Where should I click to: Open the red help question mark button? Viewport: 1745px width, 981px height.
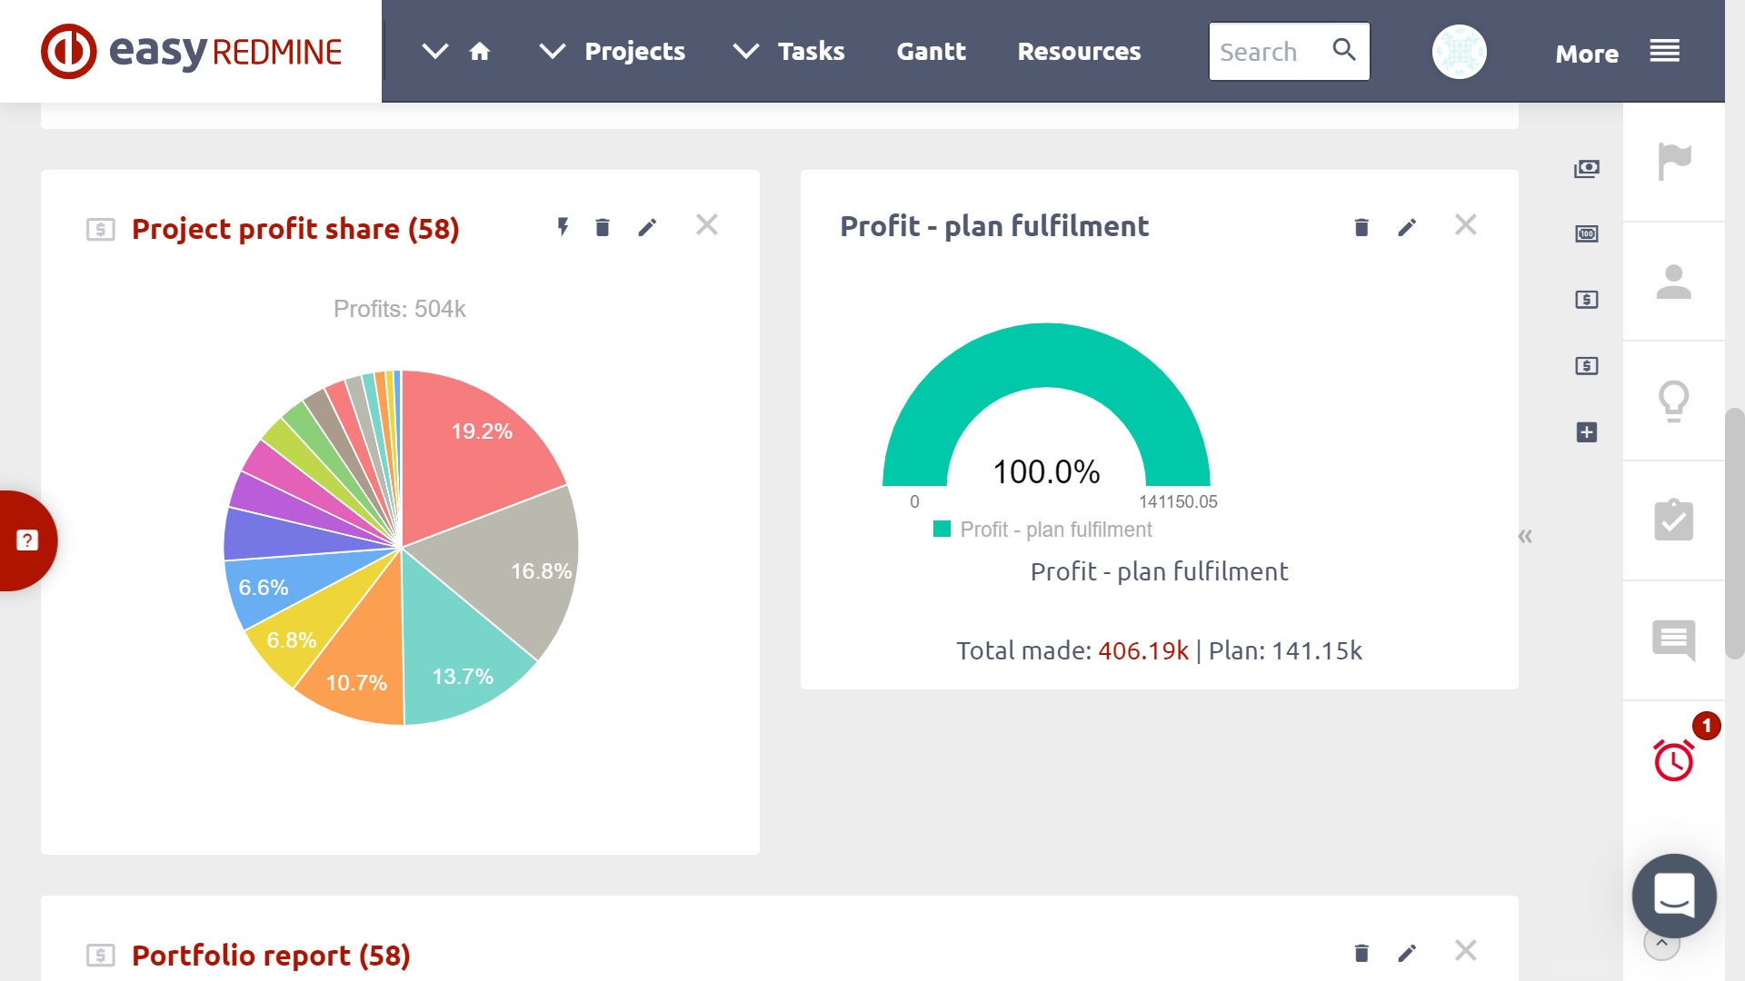click(27, 540)
